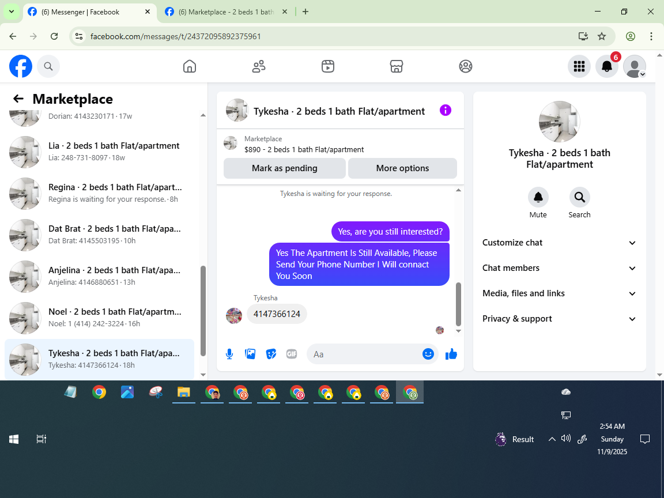The width and height of the screenshot is (664, 498).
Task: Mark listing as pending
Action: tap(285, 168)
